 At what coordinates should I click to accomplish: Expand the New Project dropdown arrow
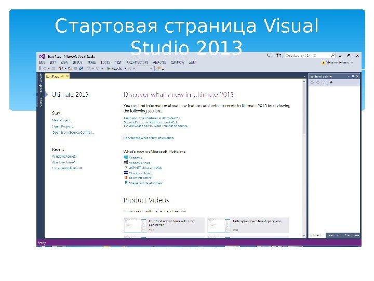coord(65,69)
